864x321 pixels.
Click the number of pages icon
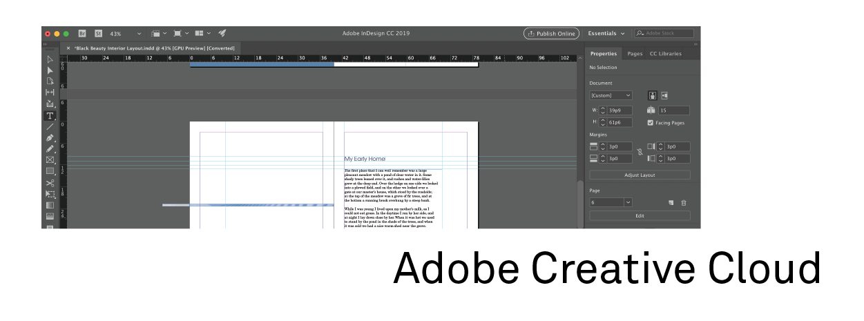click(x=651, y=110)
